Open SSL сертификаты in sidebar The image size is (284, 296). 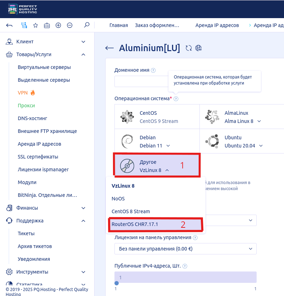click(38, 157)
